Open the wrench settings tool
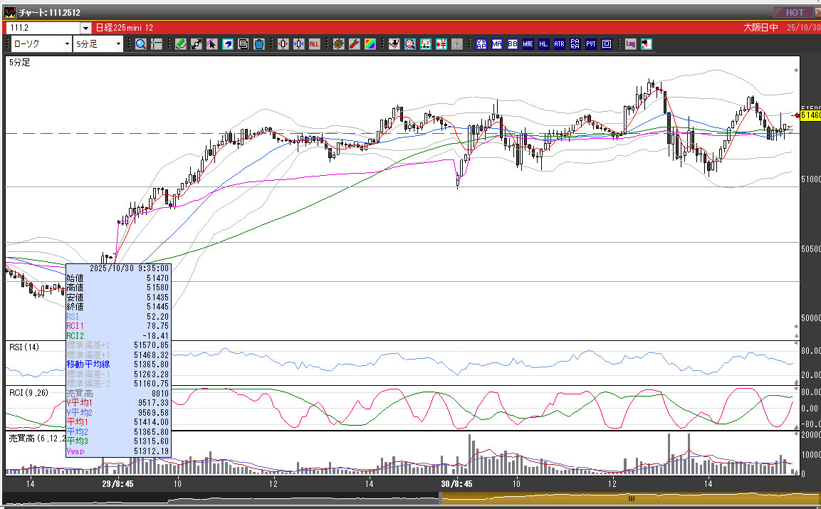Viewport: 821px width, 509px height. (354, 44)
